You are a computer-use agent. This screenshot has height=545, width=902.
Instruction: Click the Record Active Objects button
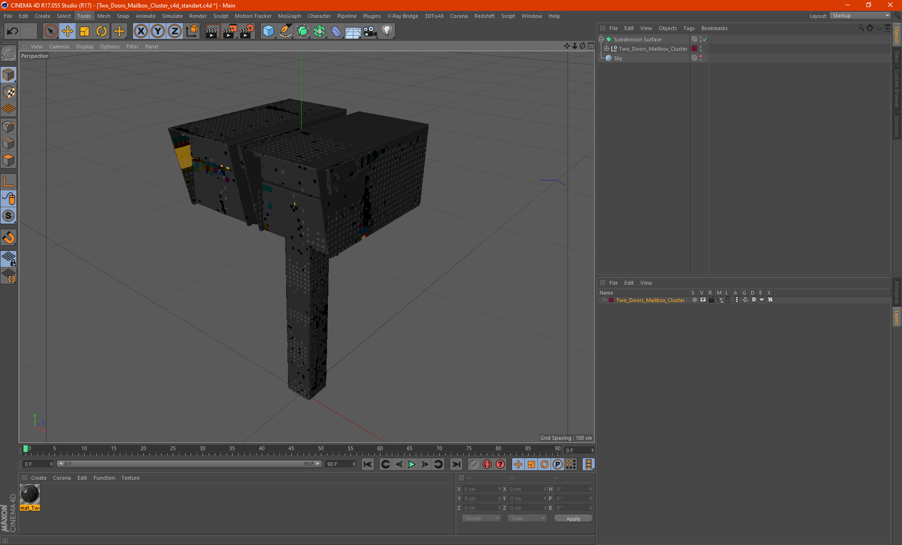tap(474, 464)
